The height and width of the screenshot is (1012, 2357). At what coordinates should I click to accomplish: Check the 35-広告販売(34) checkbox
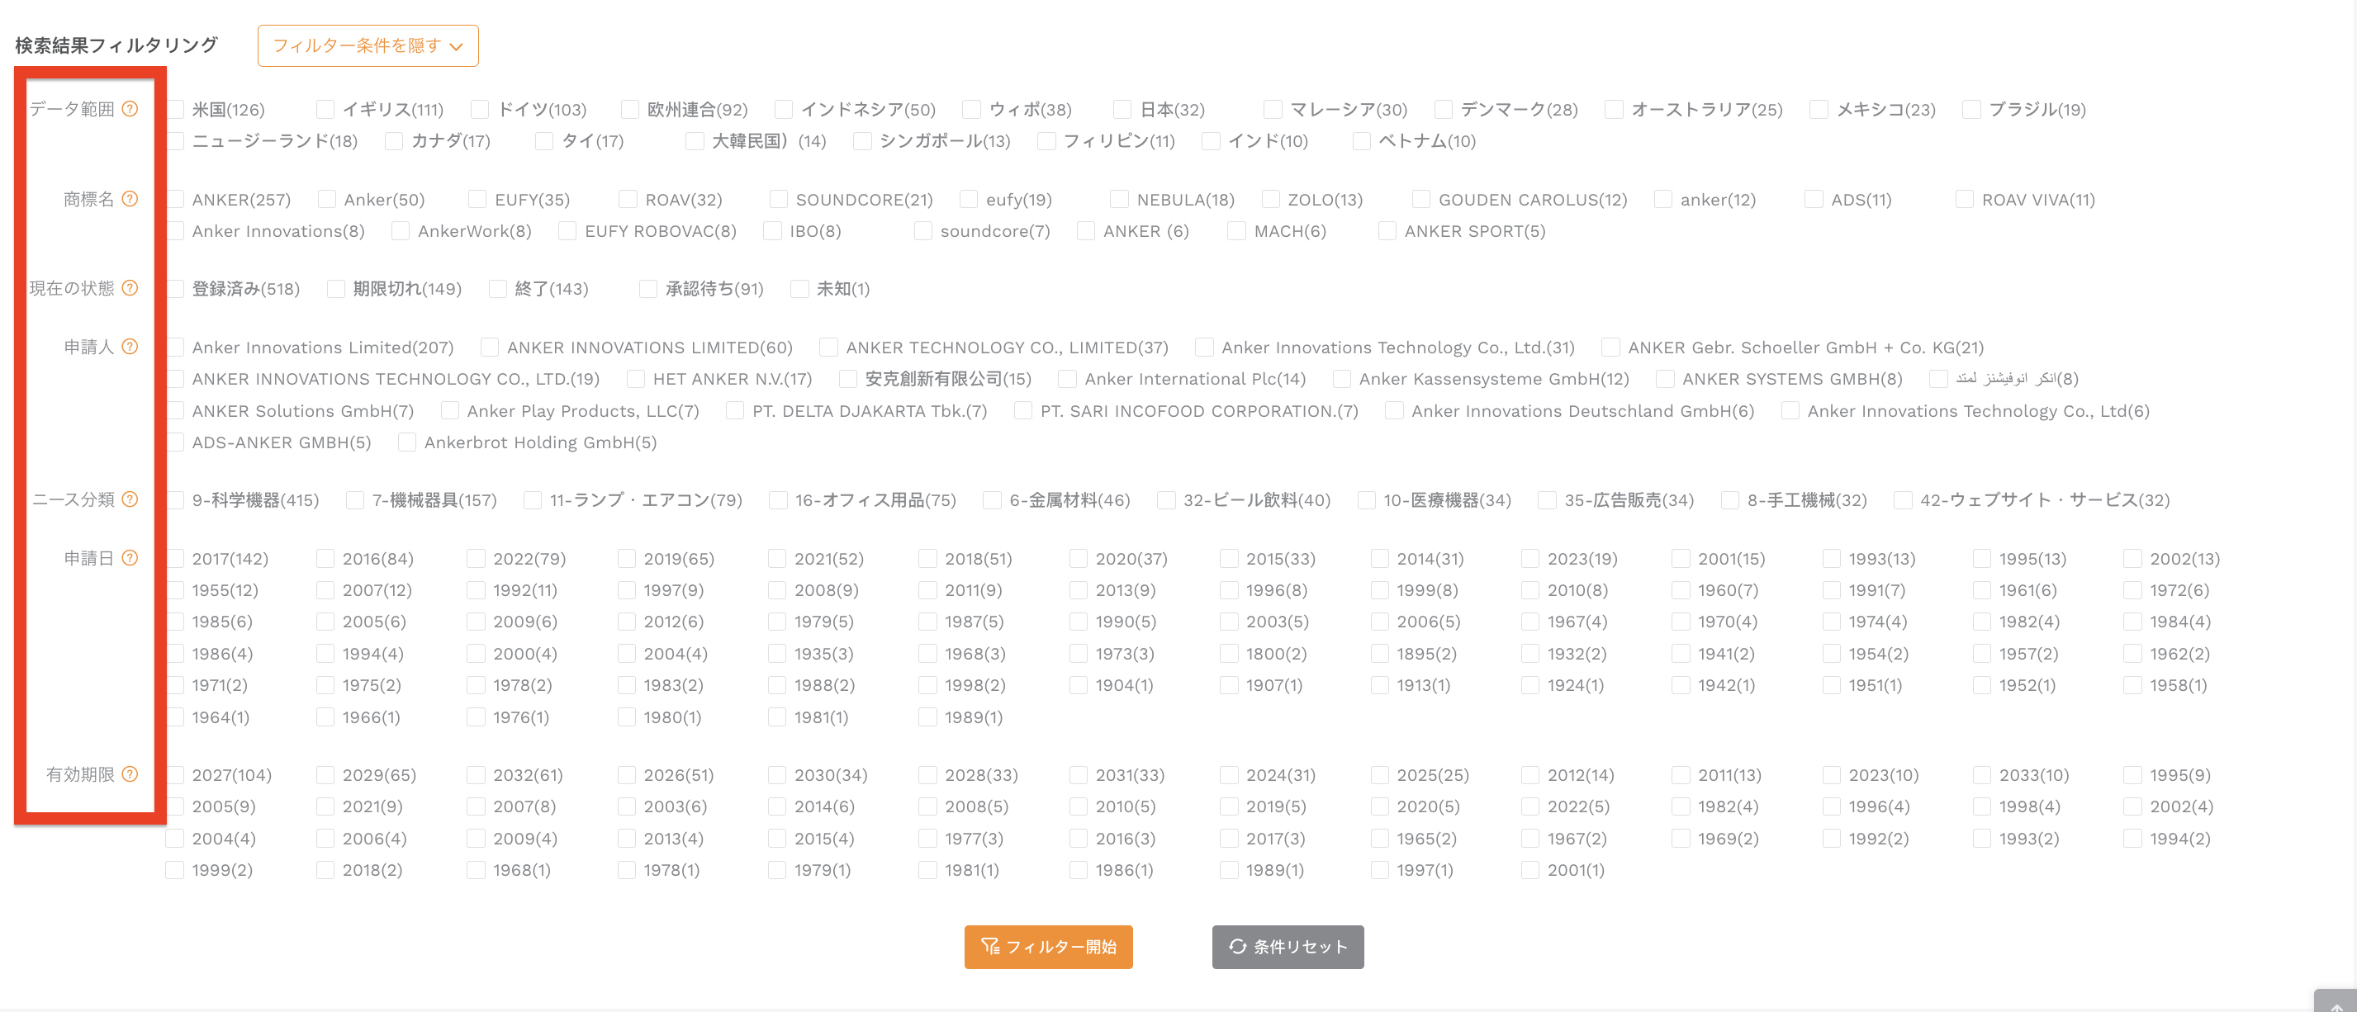click(x=1547, y=500)
